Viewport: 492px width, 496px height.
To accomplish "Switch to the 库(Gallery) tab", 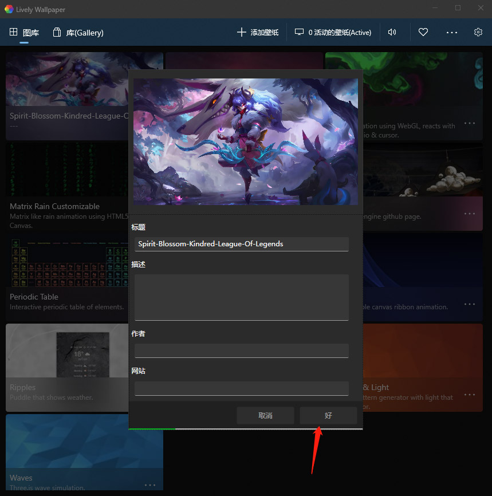I will (78, 32).
